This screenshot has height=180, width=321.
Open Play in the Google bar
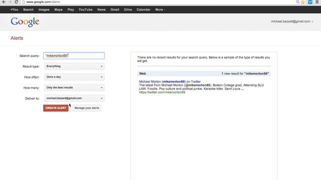point(71,9)
